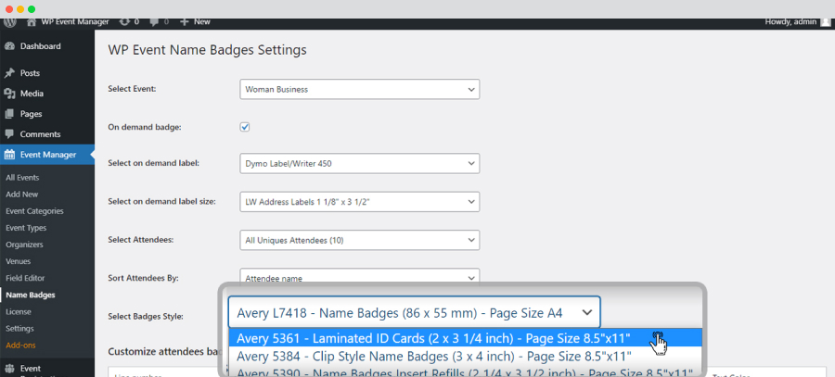Toggle the On demand badge checkbox
835x377 pixels.
(245, 127)
